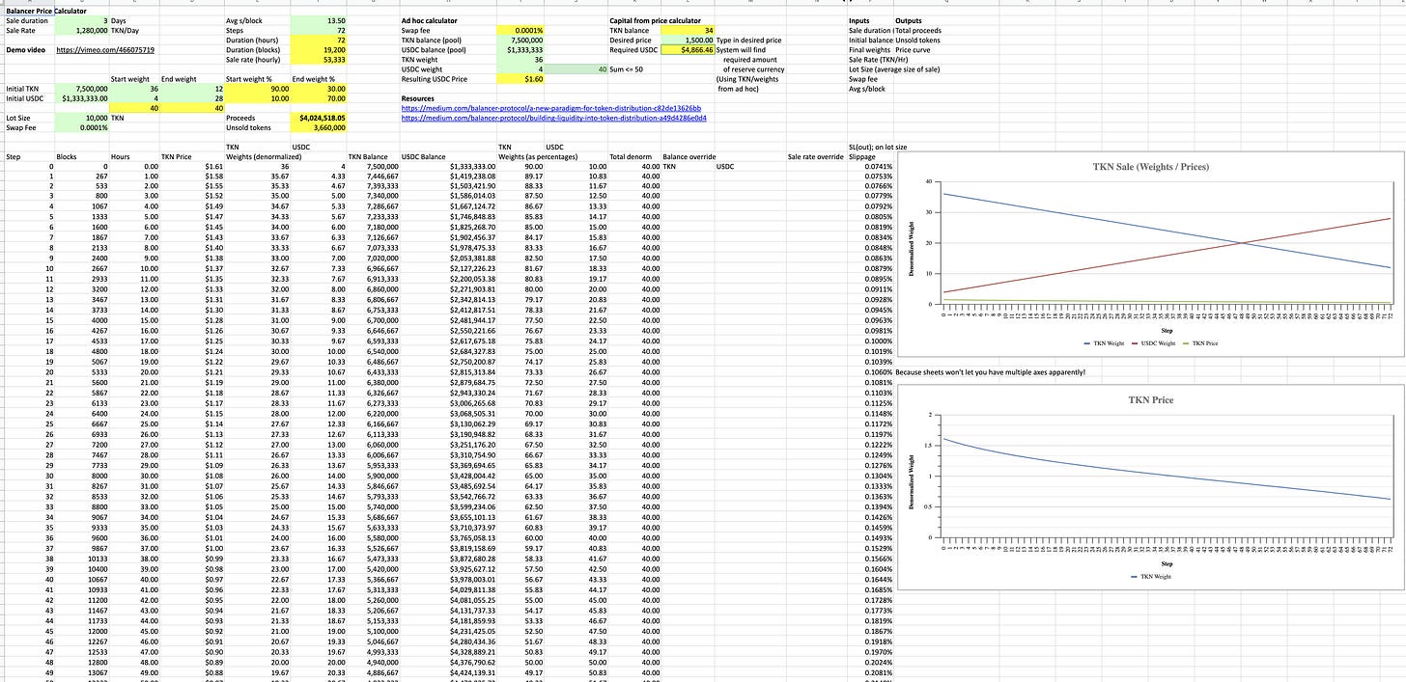Click the "Type in desired price" hint
Image resolution: width=1406 pixels, height=682 pixels.
tap(749, 40)
